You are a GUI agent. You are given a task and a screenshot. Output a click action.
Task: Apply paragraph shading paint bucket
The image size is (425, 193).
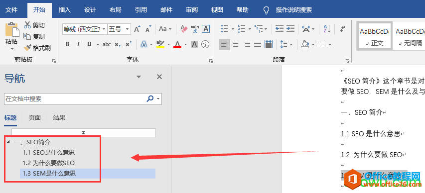click(x=305, y=44)
